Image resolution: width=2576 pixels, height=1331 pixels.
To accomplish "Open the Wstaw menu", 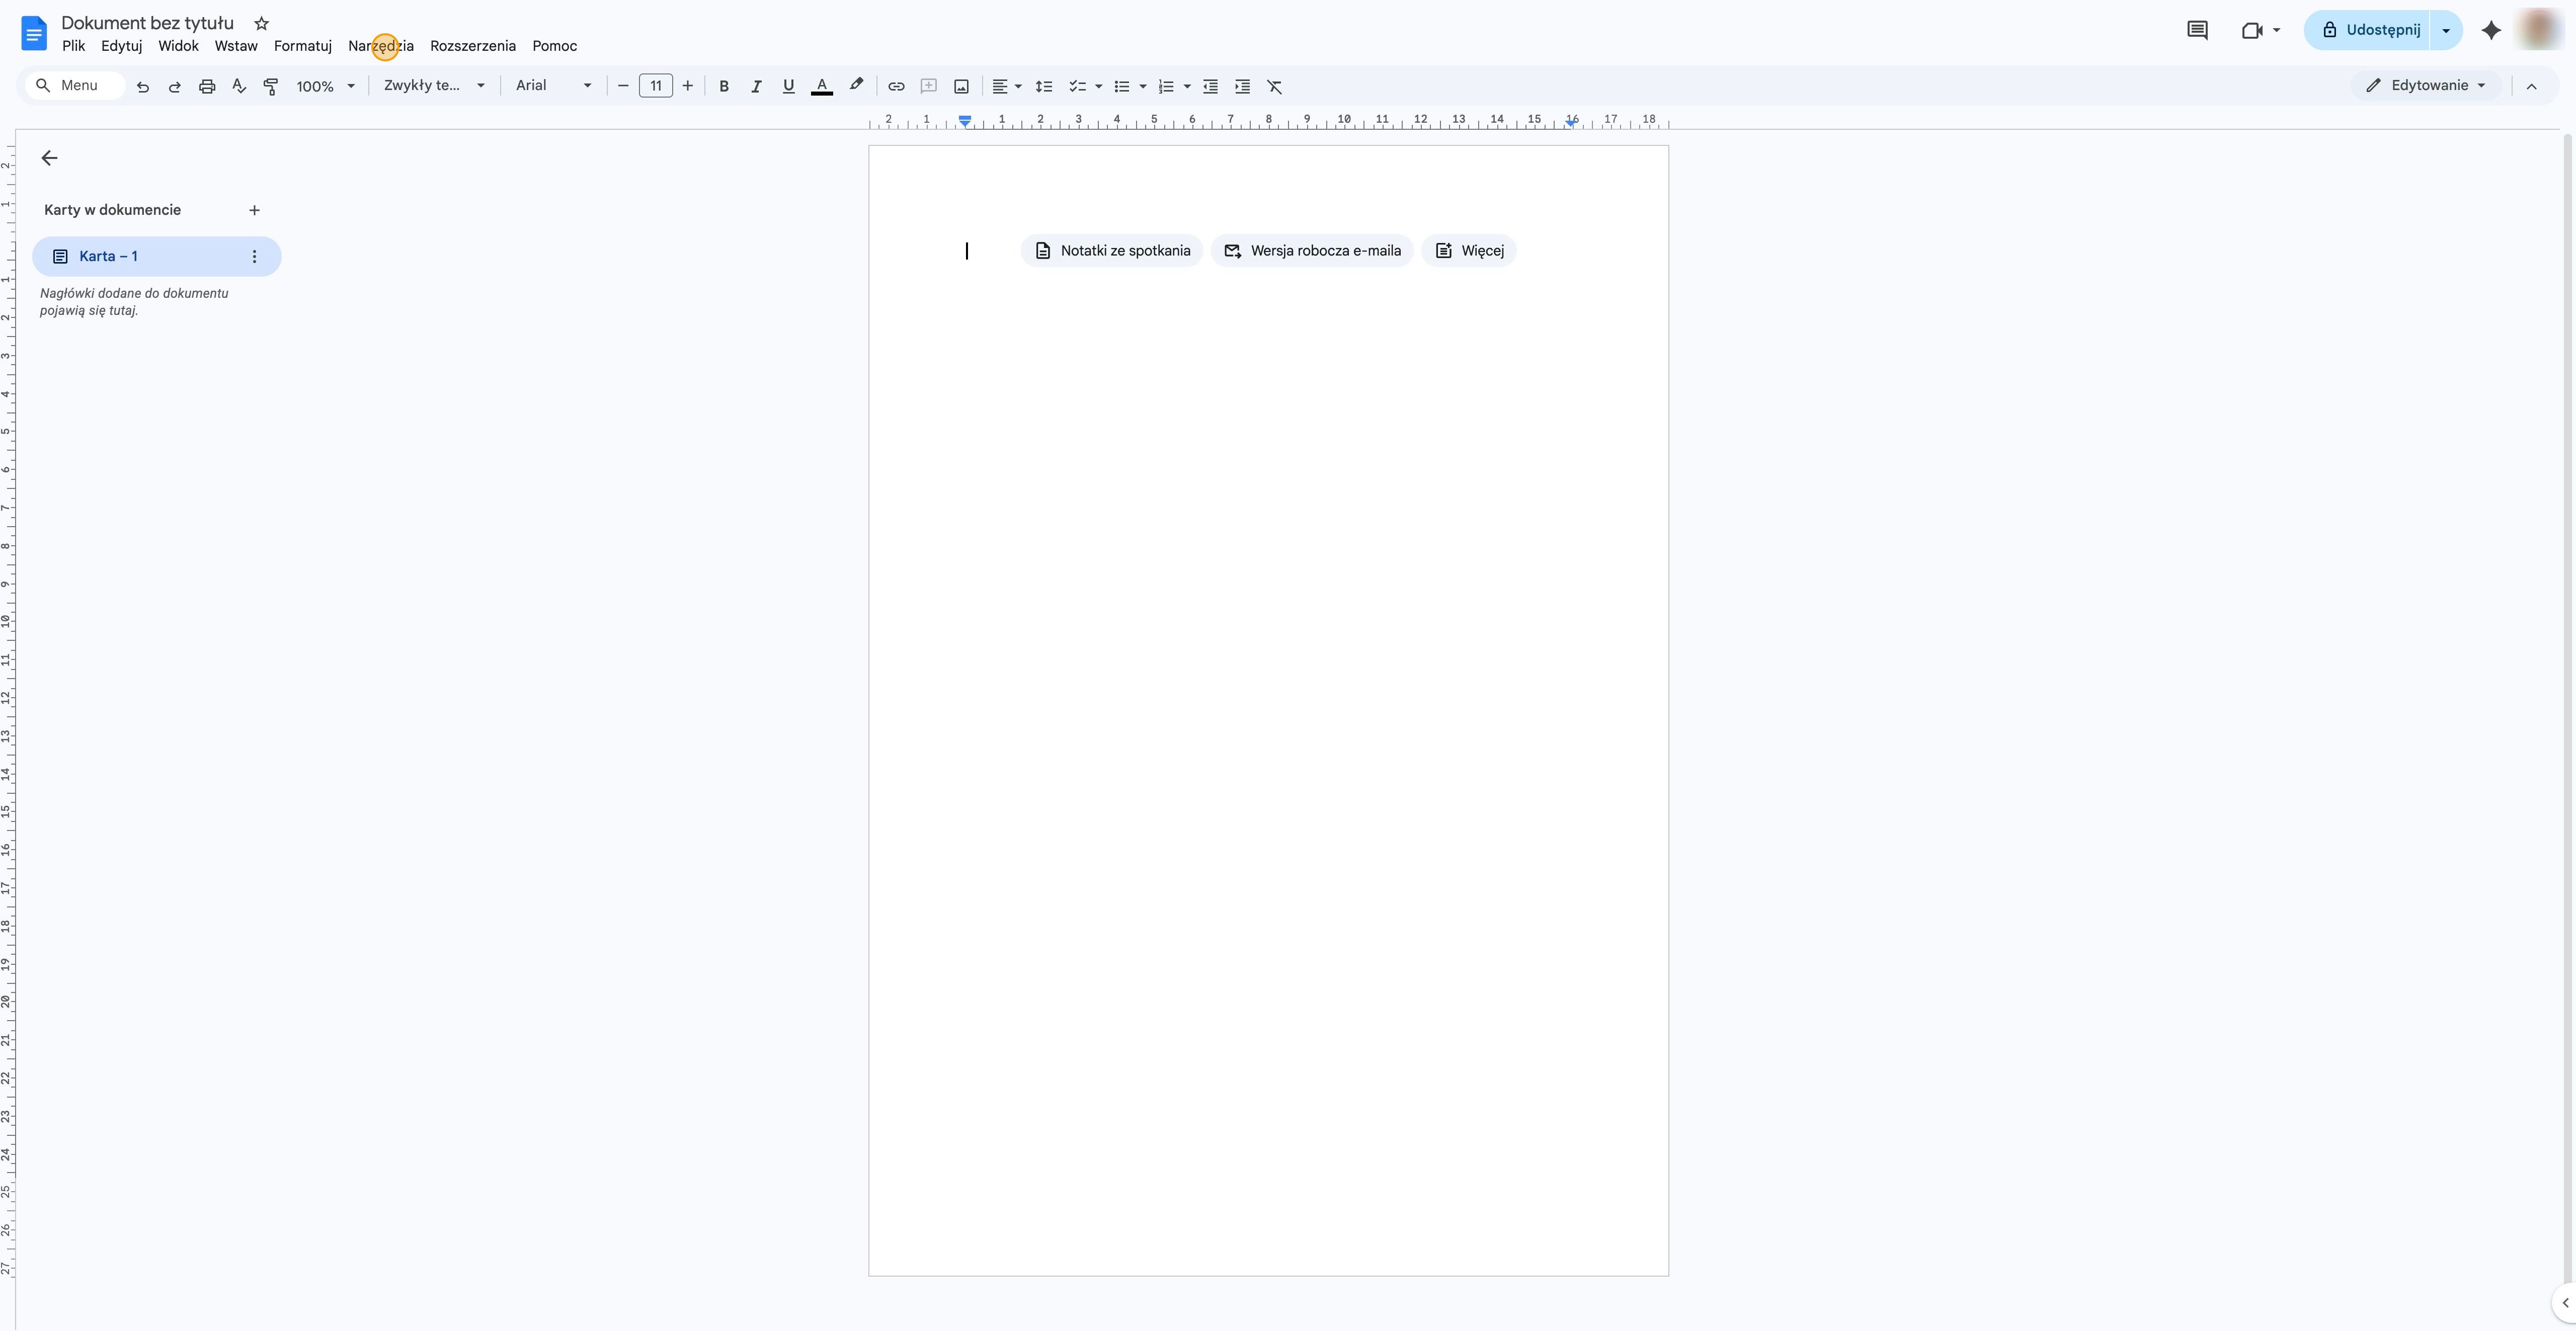I will (236, 46).
